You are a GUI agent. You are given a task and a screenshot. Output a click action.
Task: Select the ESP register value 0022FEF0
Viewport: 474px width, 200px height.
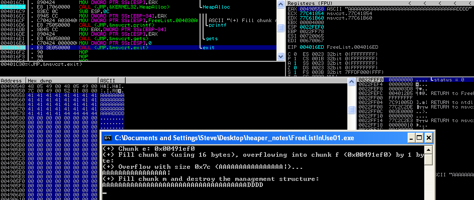tap(312, 27)
